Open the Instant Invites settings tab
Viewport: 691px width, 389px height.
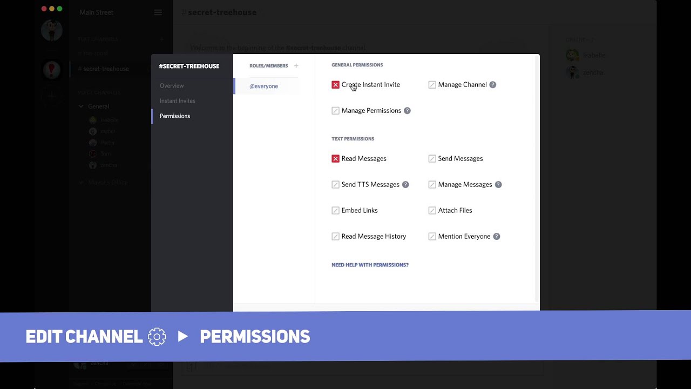(x=178, y=101)
